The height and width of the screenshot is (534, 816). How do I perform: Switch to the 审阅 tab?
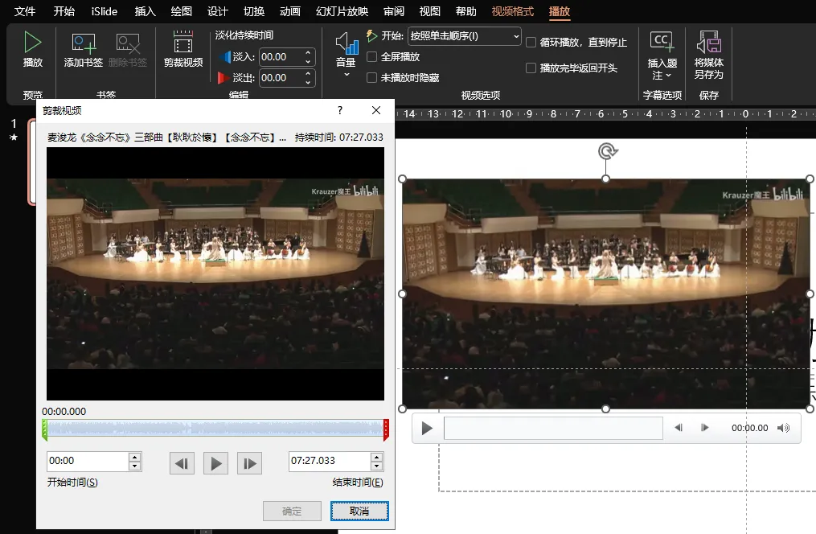(x=393, y=11)
